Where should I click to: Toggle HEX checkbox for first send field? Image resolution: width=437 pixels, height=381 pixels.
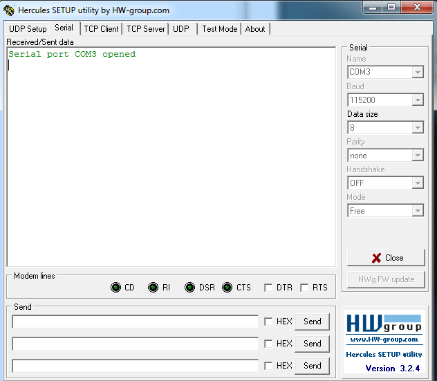pos(268,322)
